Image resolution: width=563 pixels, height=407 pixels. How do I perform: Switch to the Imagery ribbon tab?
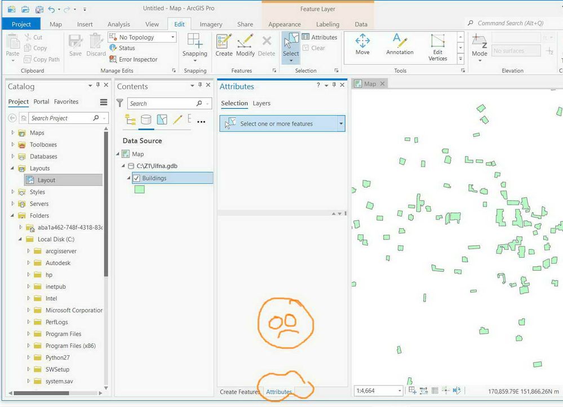[x=211, y=24]
